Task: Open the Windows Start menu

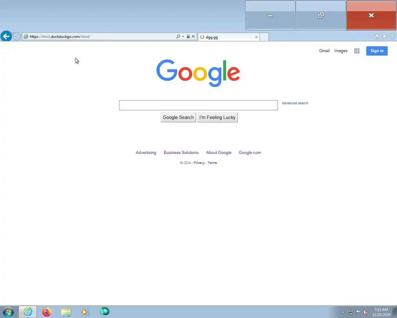Action: 8,312
